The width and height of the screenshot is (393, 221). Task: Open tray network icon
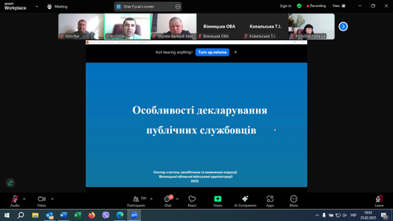pos(338,215)
